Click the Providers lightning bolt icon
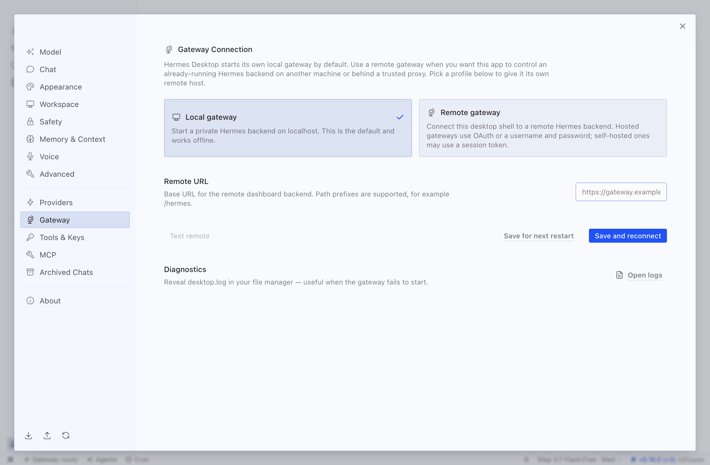This screenshot has height=465, width=710. click(30, 203)
